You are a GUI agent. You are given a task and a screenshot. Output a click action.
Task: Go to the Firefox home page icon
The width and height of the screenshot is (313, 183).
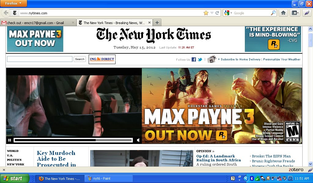[x=283, y=13]
